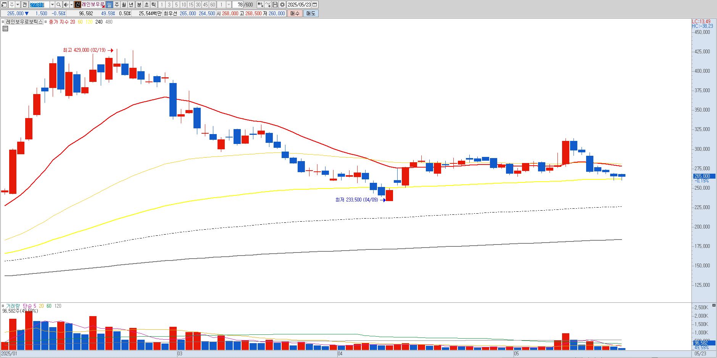Click the 종가 지수 20 moving average label
The width and height of the screenshot is (717, 358).
[62, 22]
